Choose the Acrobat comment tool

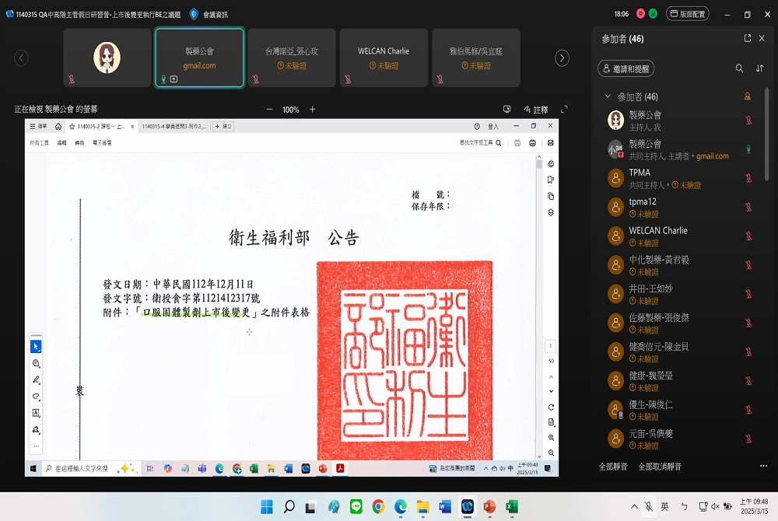(36, 363)
